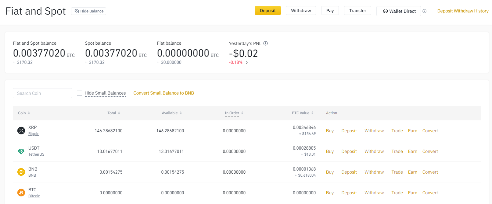The image size is (492, 204).
Task: Click Buy in the BNB row
Action: (x=330, y=172)
